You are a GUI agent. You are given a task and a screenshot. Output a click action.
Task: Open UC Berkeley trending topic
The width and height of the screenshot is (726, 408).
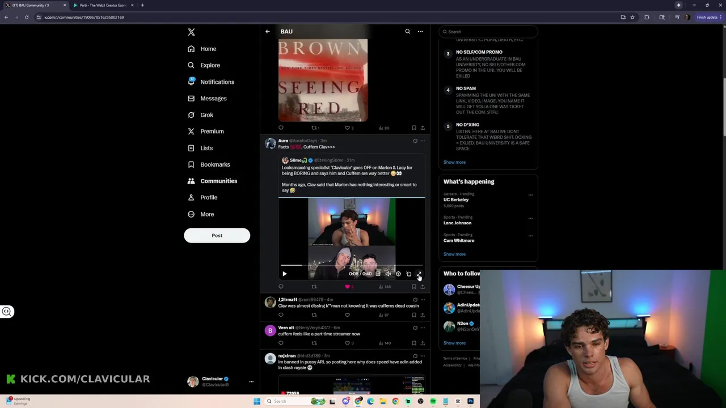[x=456, y=199]
